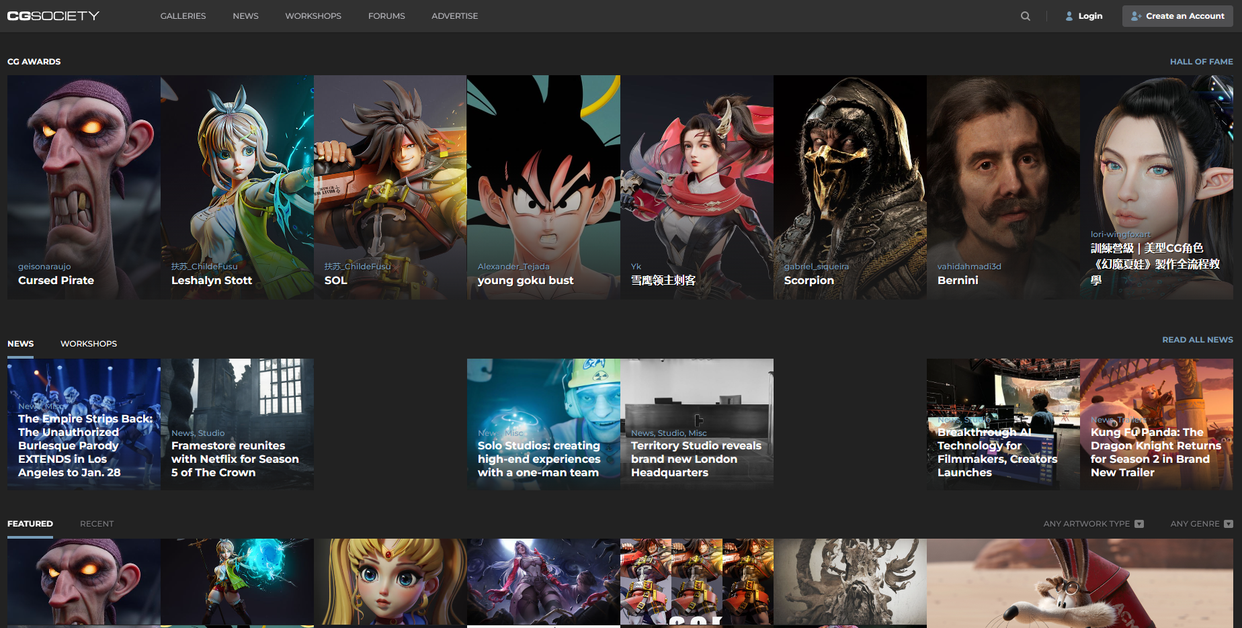Open the Bernini portrait artwork
This screenshot has width=1242, height=628.
(1003, 187)
